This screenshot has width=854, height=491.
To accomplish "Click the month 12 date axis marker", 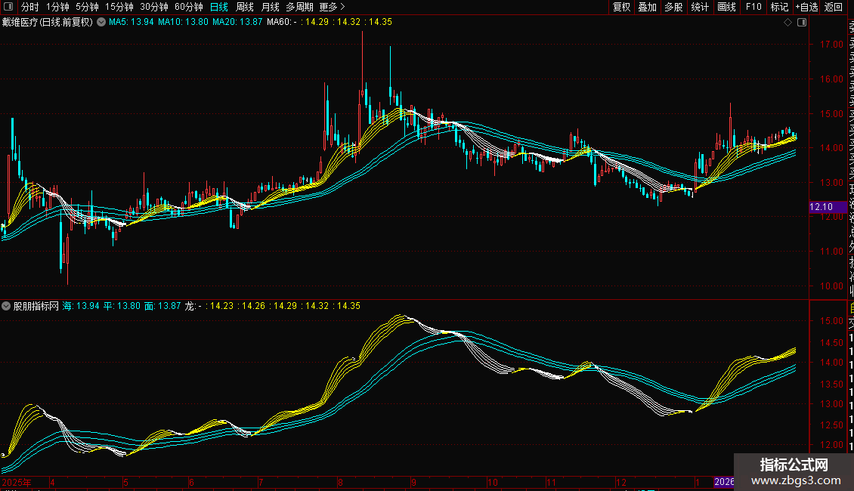I will tap(621, 482).
